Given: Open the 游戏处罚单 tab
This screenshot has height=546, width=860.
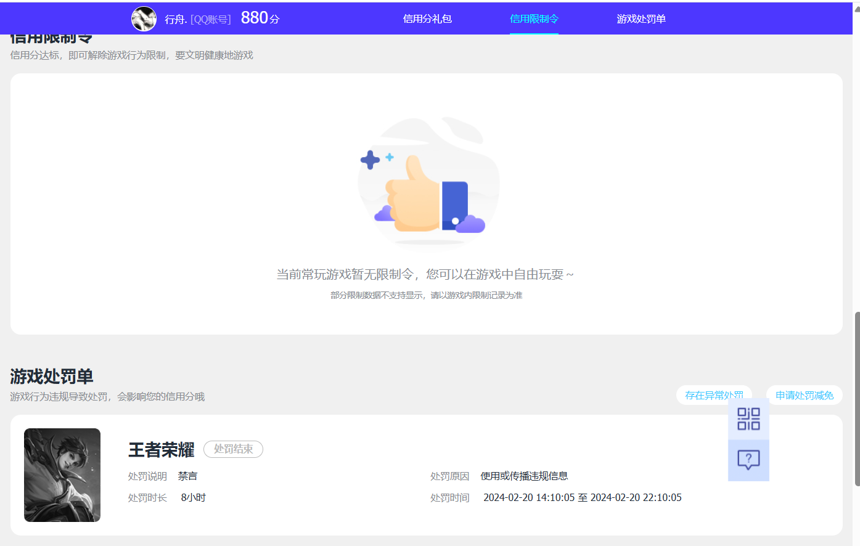Looking at the screenshot, I should (x=641, y=18).
